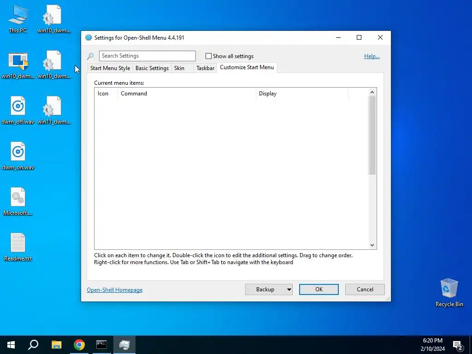Open This PC desktop icon
472x354 pixels.
pos(18,18)
